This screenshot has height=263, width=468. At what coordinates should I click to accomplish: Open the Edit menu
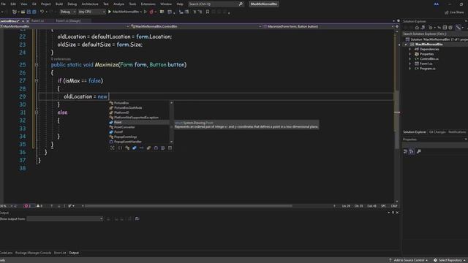pos(13,4)
